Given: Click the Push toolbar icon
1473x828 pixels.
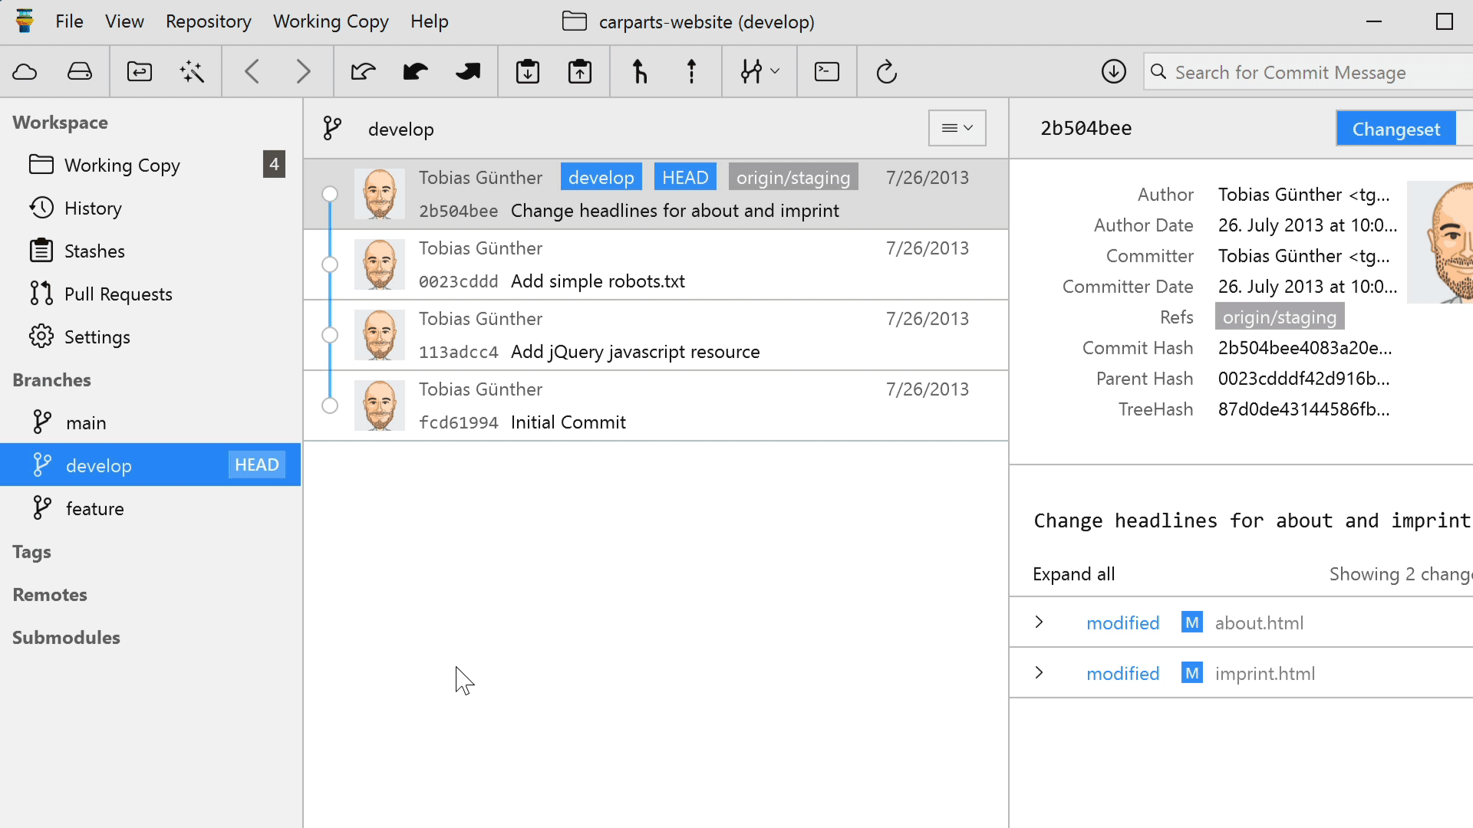Looking at the screenshot, I should click(467, 72).
